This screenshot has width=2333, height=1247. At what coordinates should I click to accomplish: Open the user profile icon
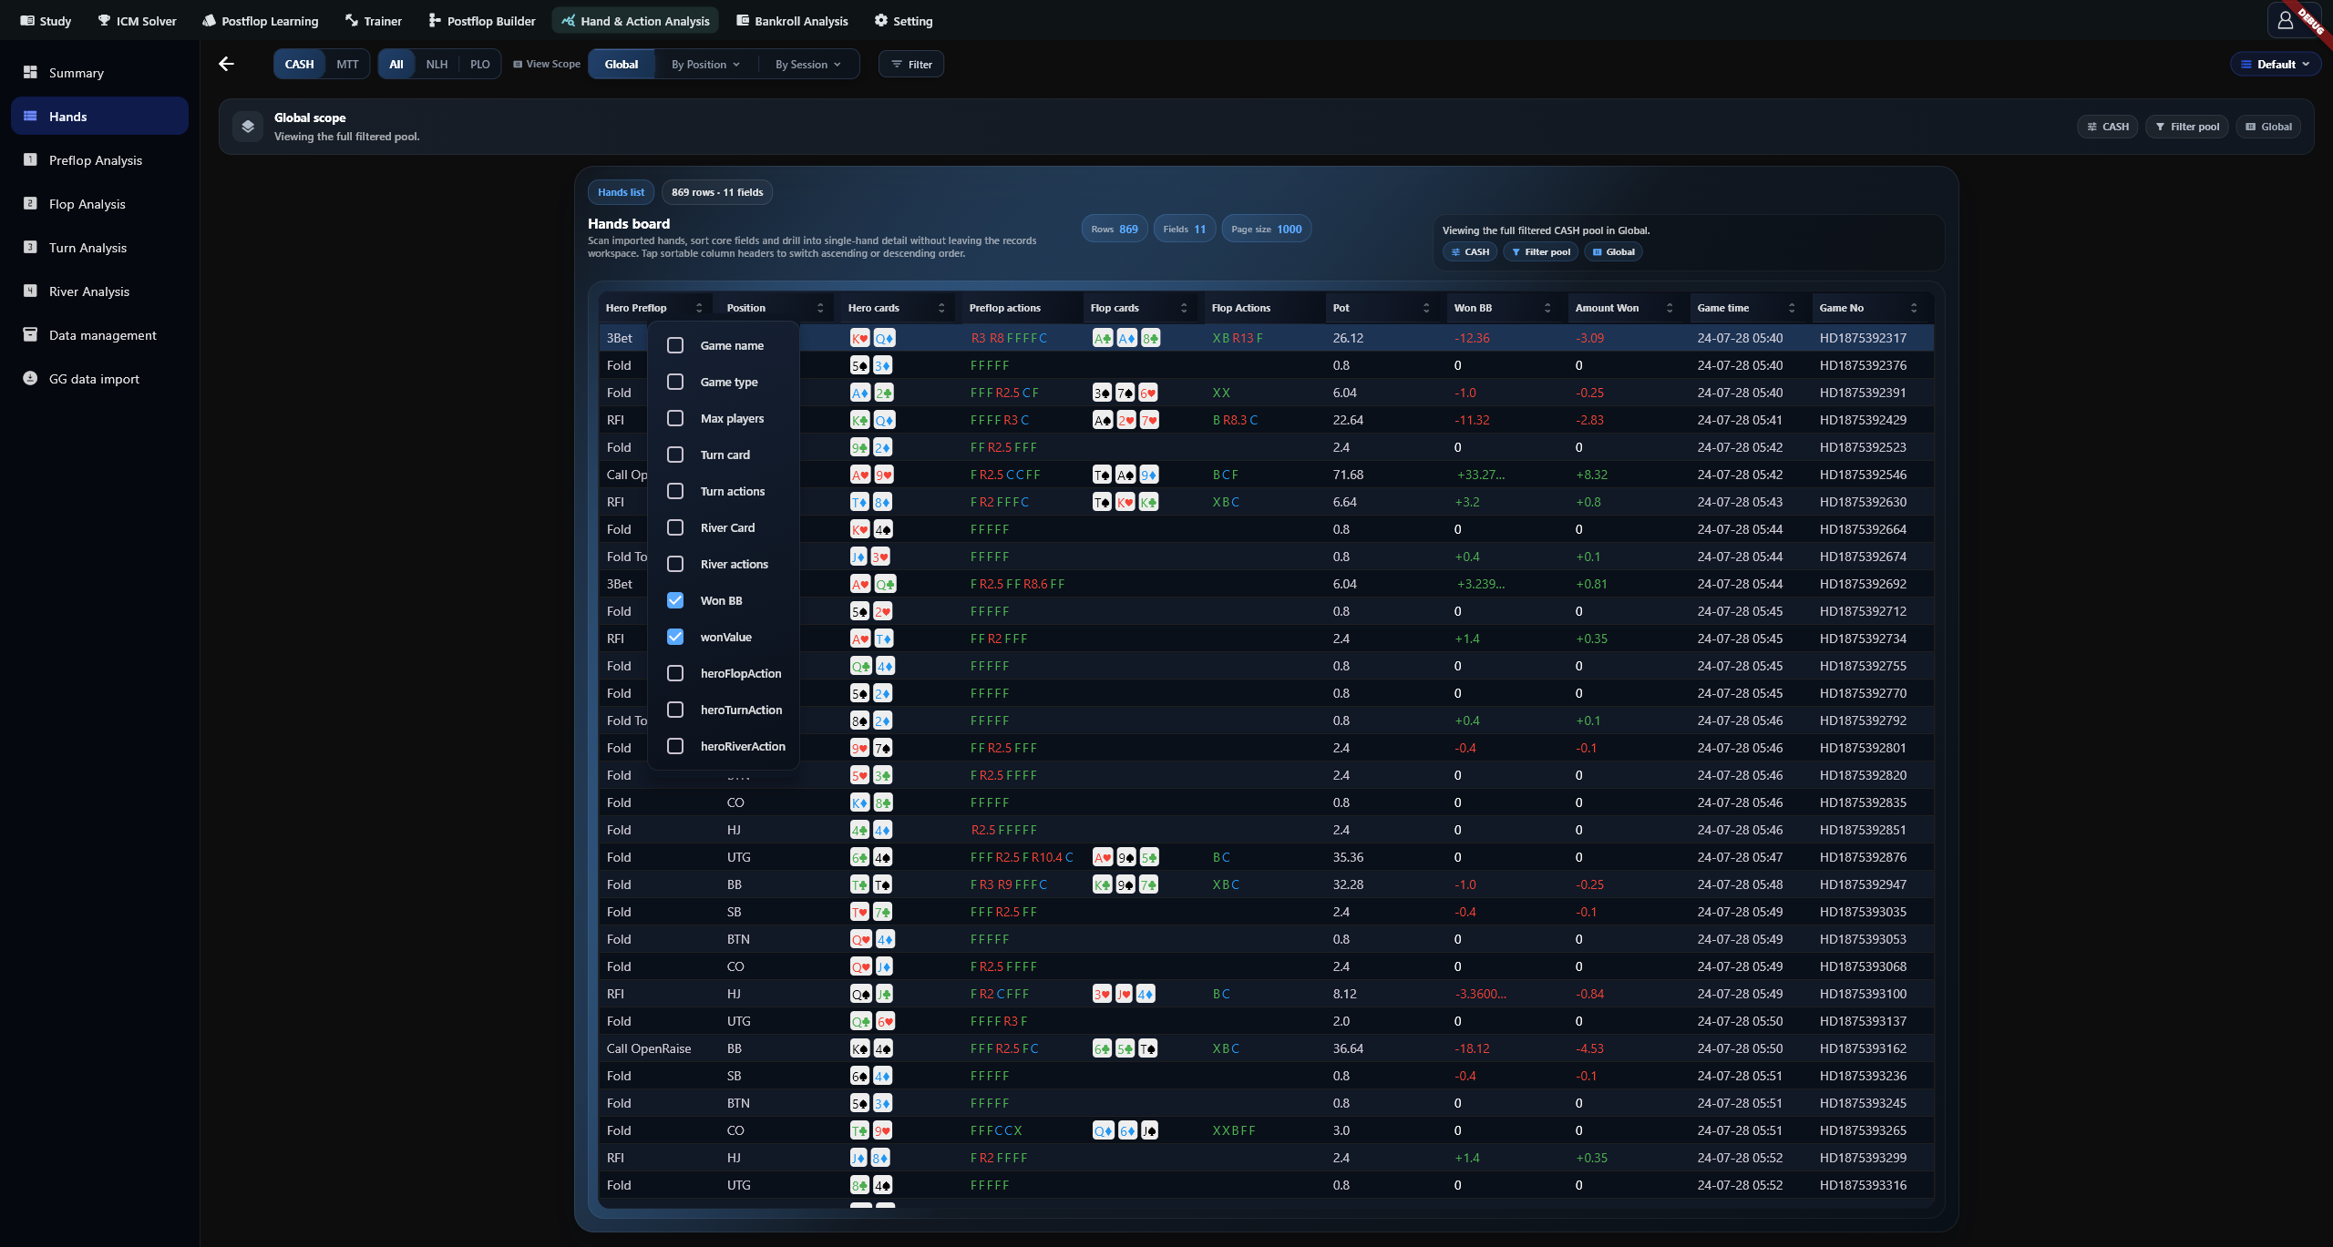point(2285,20)
